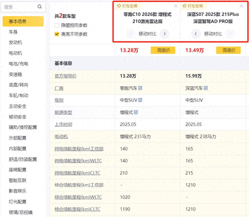Click 零跑汽车 manufacturer name
The height and width of the screenshot is (217, 249).
point(128,88)
